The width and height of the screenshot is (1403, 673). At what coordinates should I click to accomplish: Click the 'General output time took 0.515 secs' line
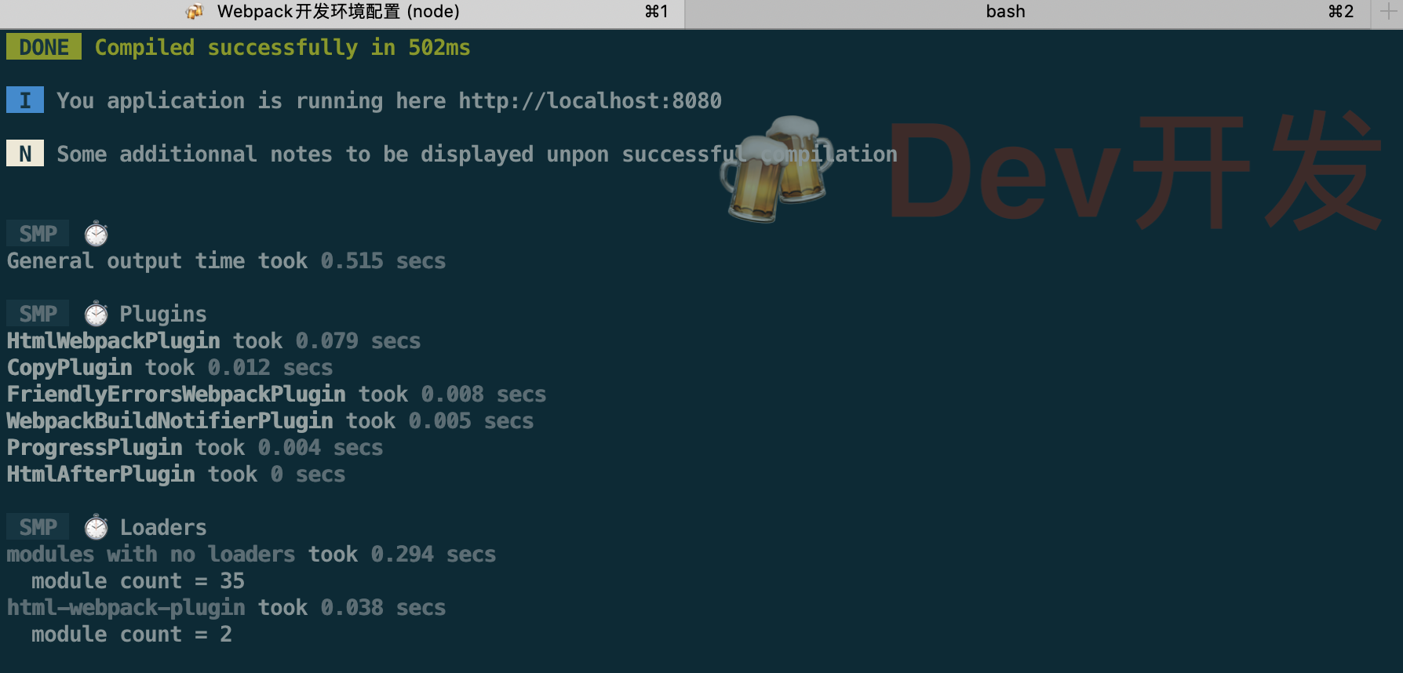(226, 260)
